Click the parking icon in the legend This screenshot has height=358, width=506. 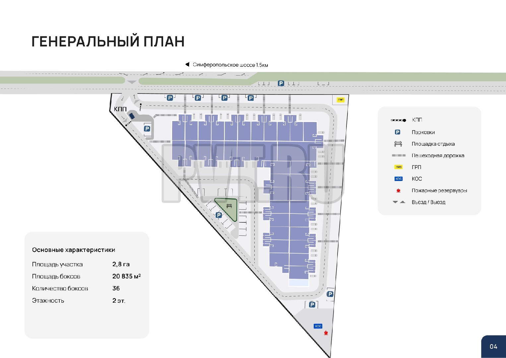398,132
